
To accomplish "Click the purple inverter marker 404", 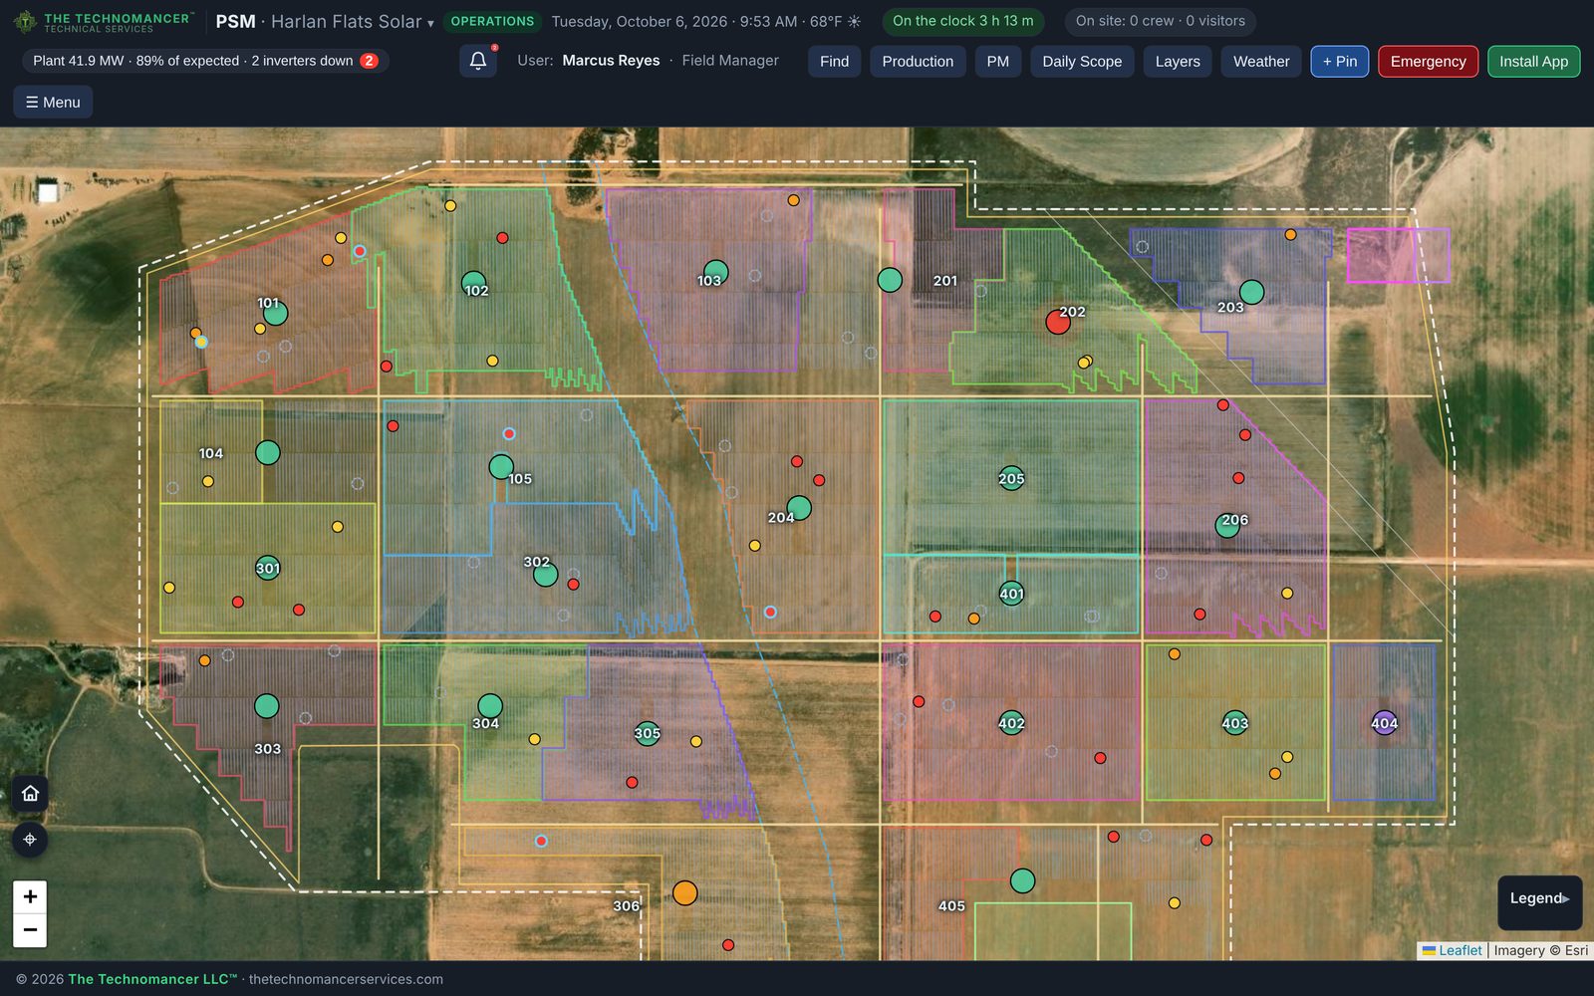I will [1385, 723].
